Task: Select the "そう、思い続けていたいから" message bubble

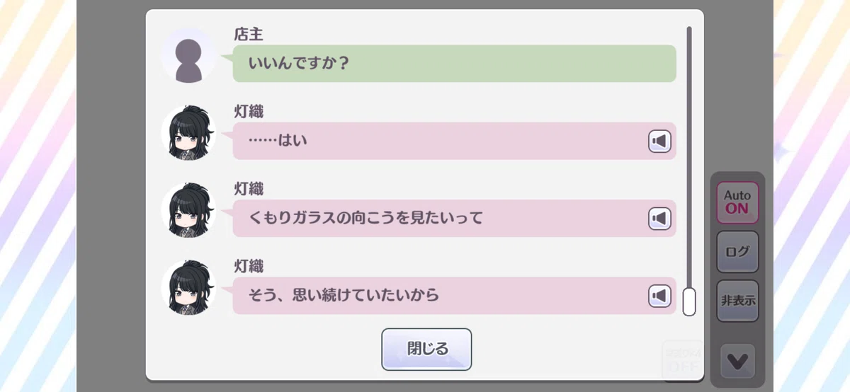Action: pyautogui.click(x=454, y=295)
